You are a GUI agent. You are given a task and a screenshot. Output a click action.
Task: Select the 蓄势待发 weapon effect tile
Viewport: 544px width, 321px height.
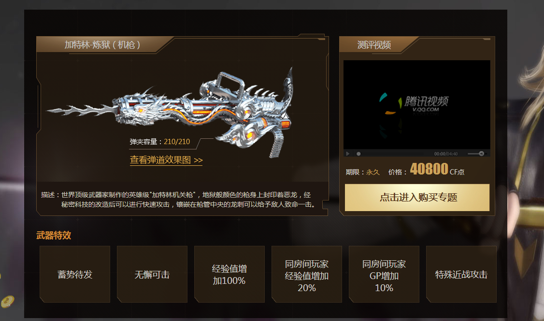point(75,274)
